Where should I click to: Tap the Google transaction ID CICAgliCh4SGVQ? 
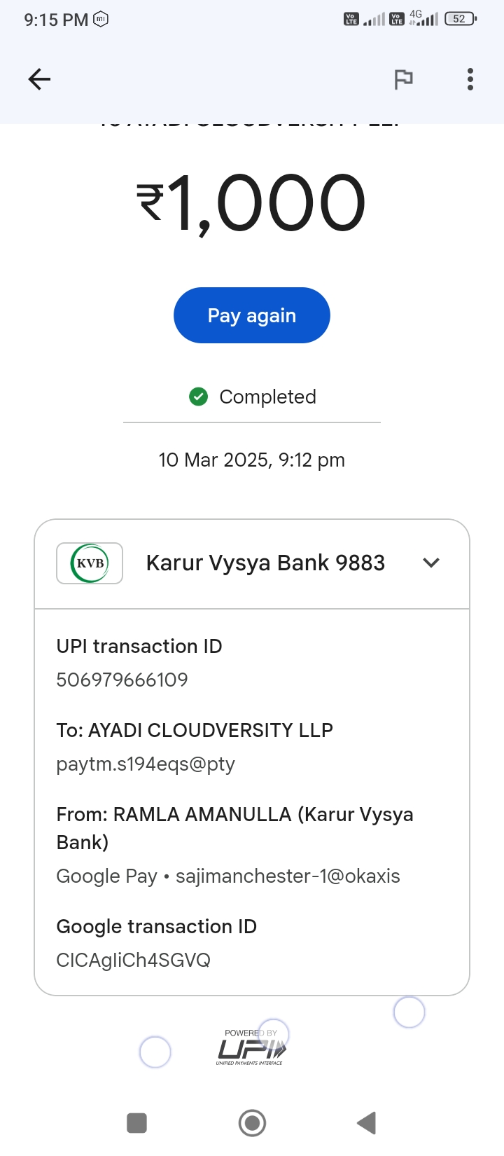tap(134, 960)
